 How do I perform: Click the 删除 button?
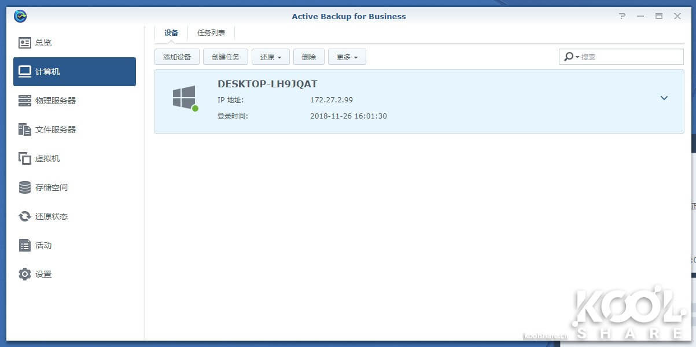pos(309,57)
